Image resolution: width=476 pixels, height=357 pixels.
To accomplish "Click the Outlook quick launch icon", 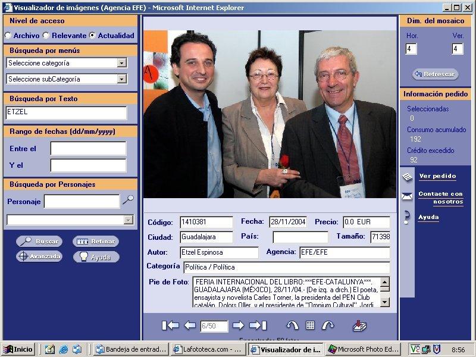I will tap(77, 349).
